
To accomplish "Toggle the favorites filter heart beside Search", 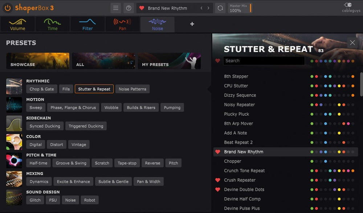I will (218, 61).
